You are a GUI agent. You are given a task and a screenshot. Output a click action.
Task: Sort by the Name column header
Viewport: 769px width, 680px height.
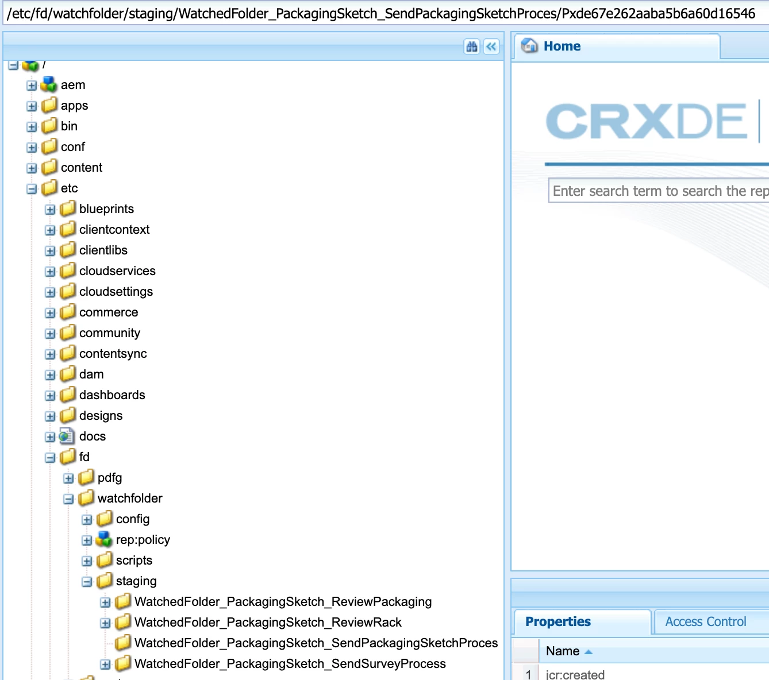tap(654, 651)
